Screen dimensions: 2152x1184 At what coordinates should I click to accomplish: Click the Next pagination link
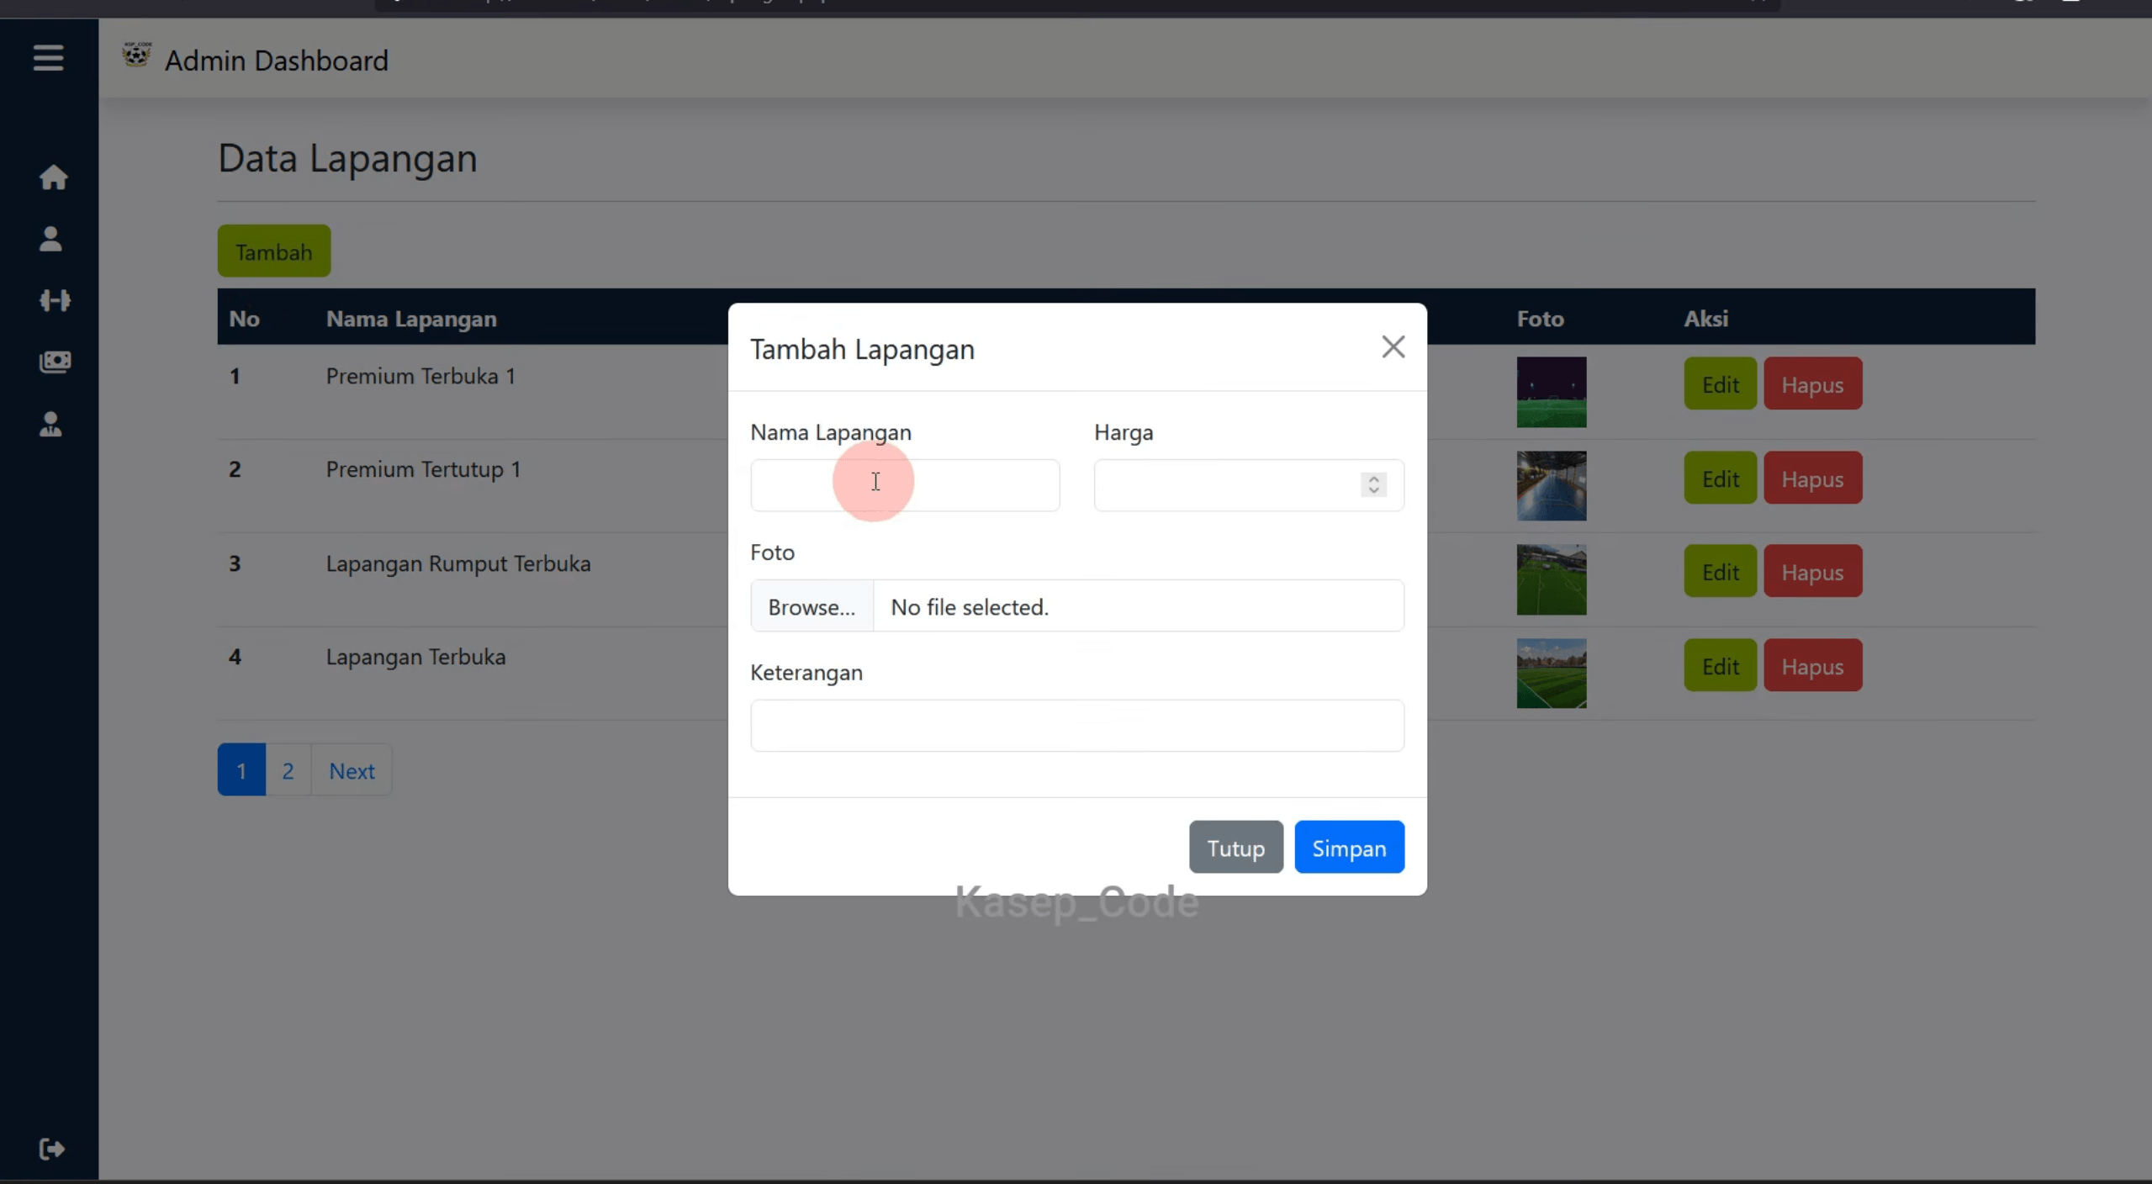(352, 769)
